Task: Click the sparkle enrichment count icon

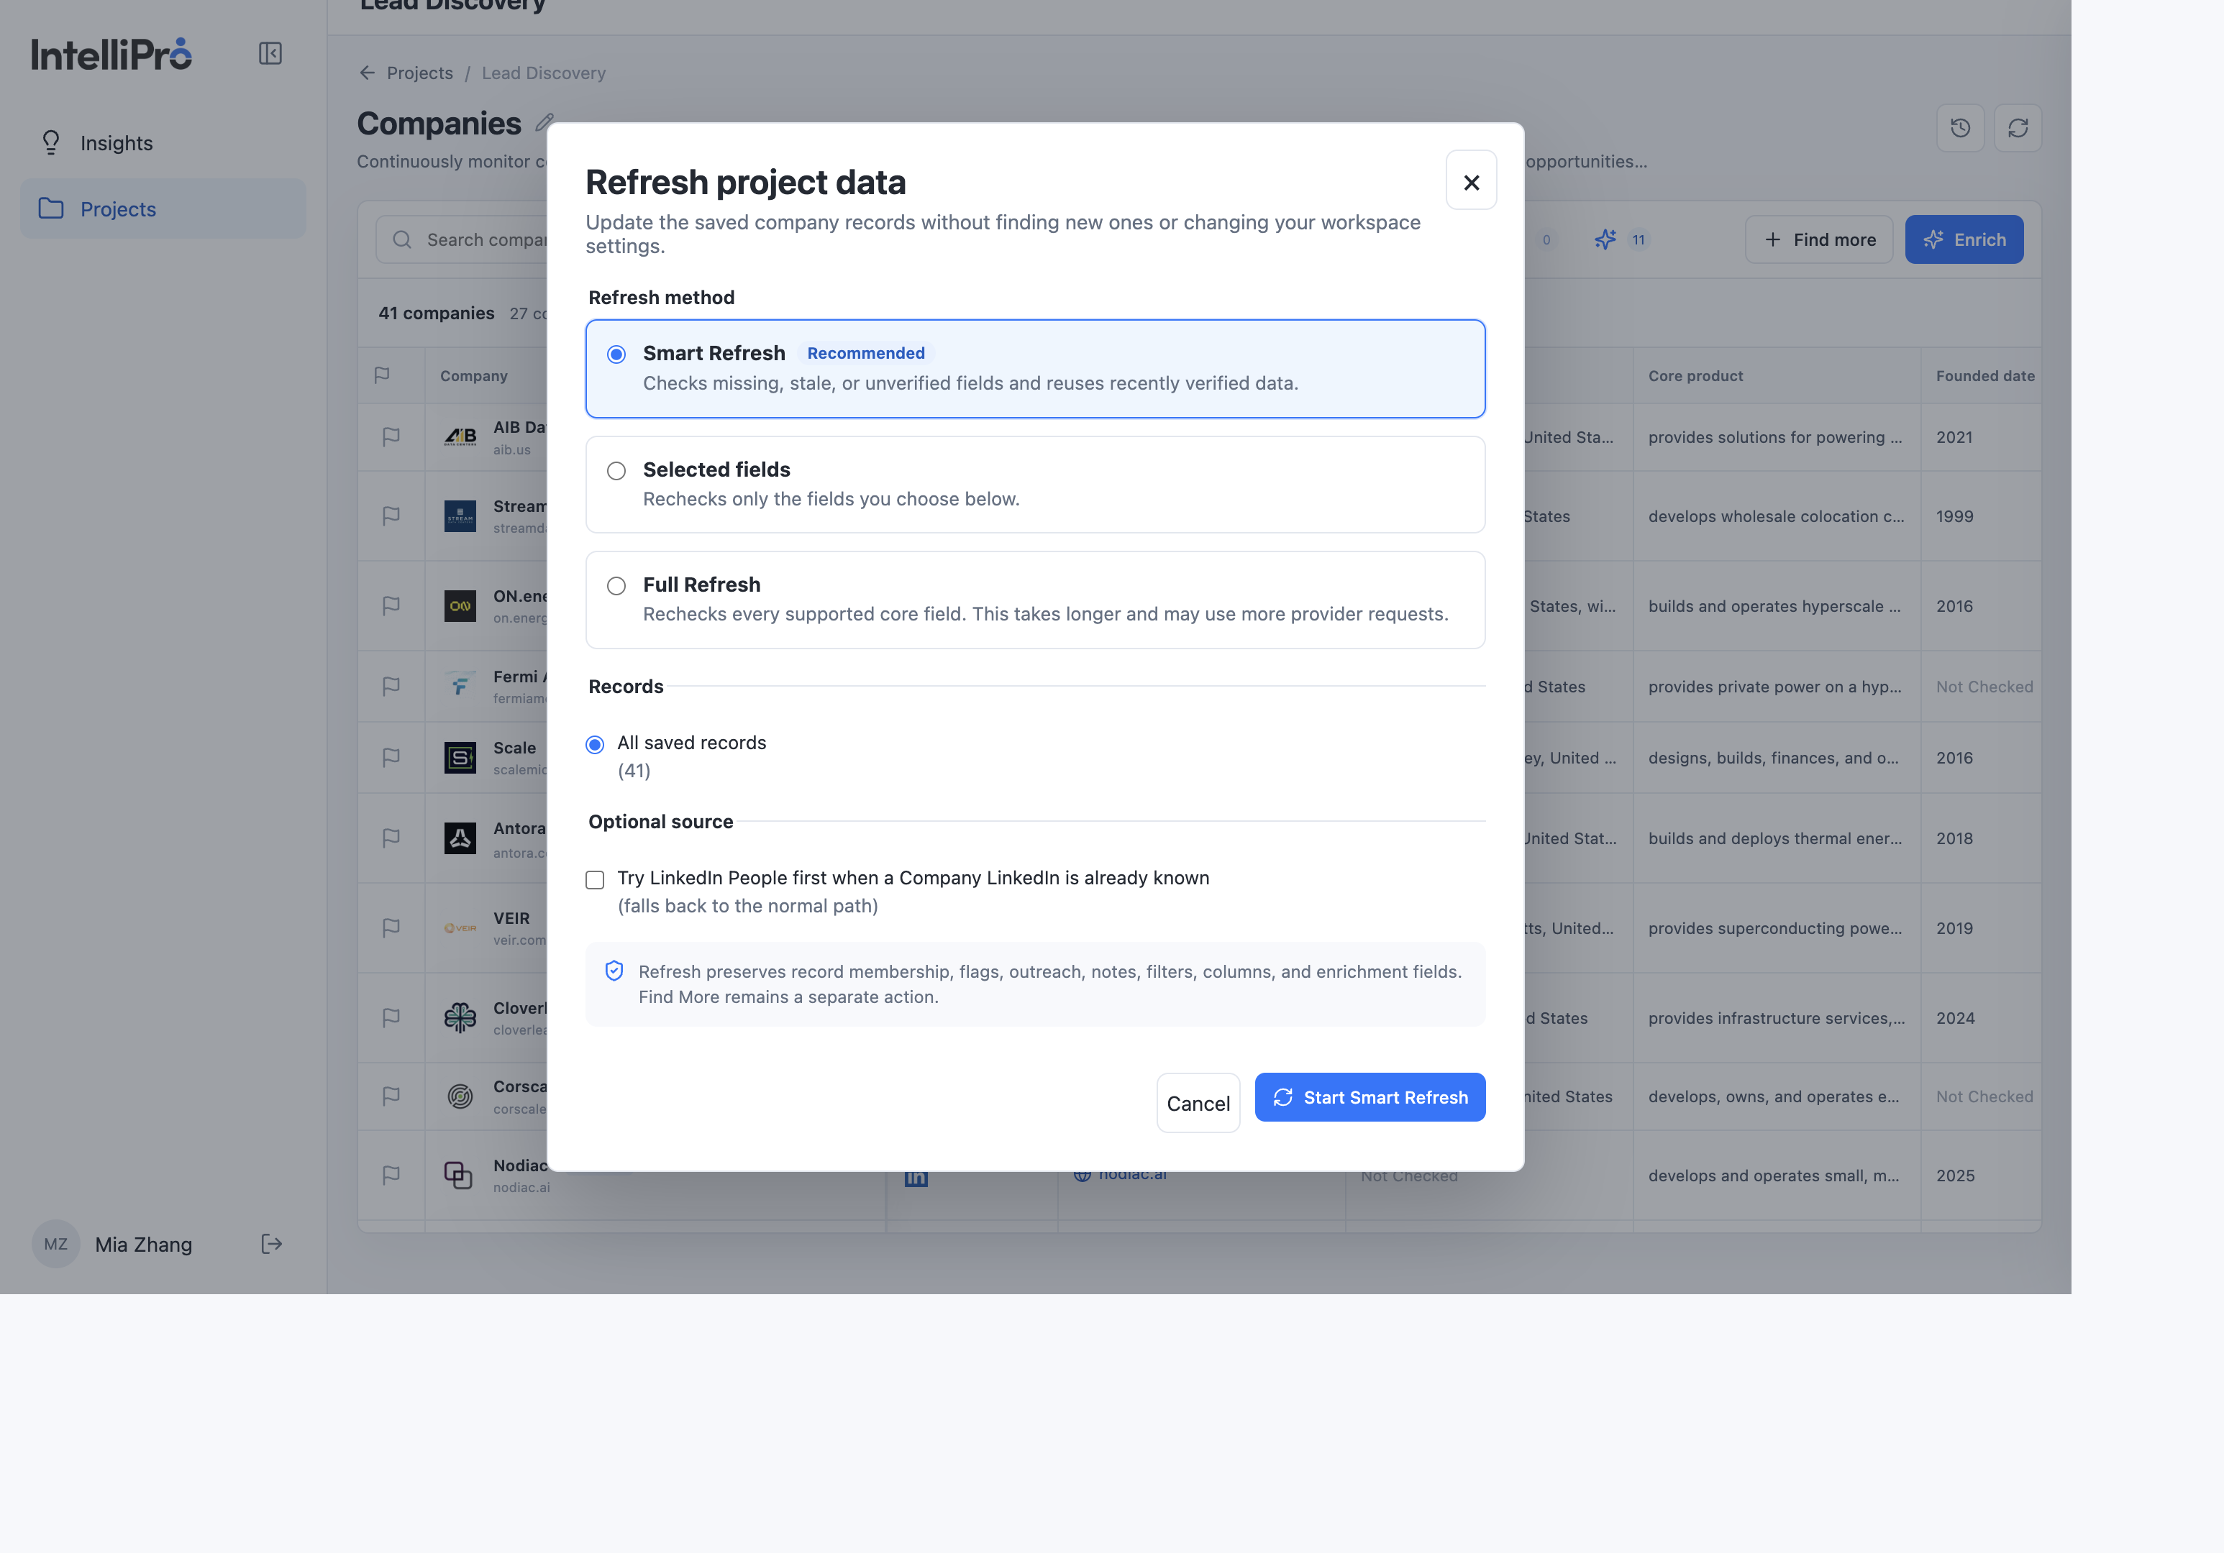Action: pos(1605,239)
